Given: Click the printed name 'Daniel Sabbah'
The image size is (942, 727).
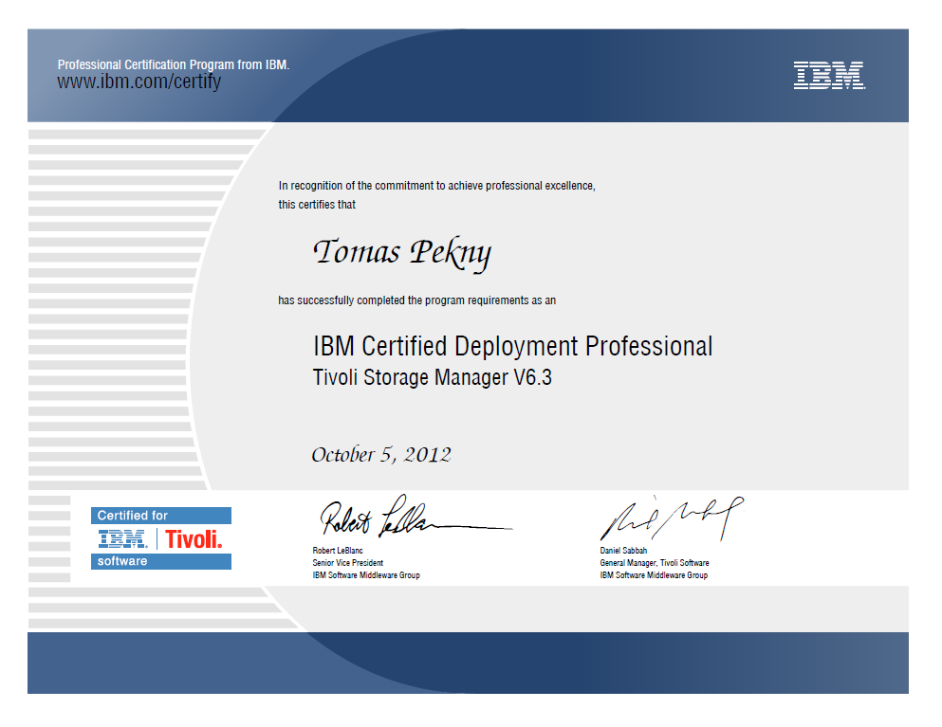Looking at the screenshot, I should pyautogui.click(x=623, y=551).
